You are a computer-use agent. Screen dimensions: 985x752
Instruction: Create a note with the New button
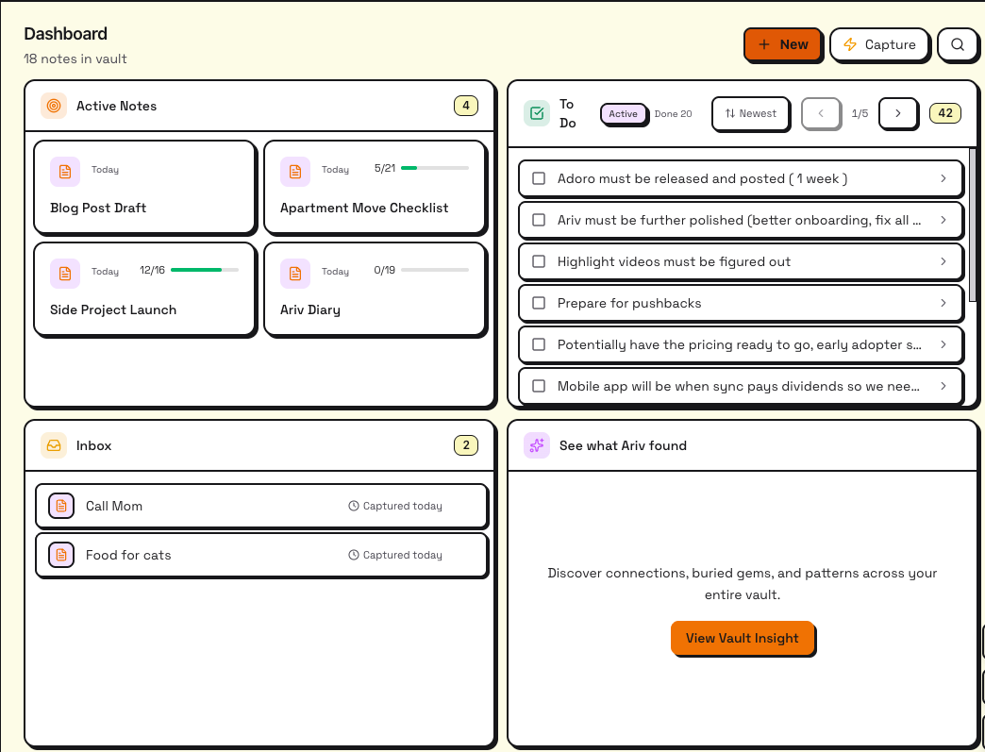[x=783, y=44]
